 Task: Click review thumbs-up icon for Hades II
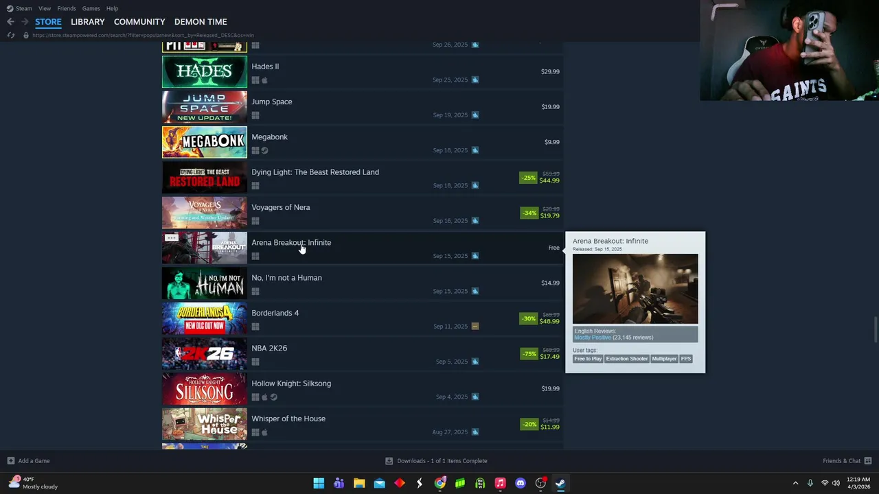(475, 80)
